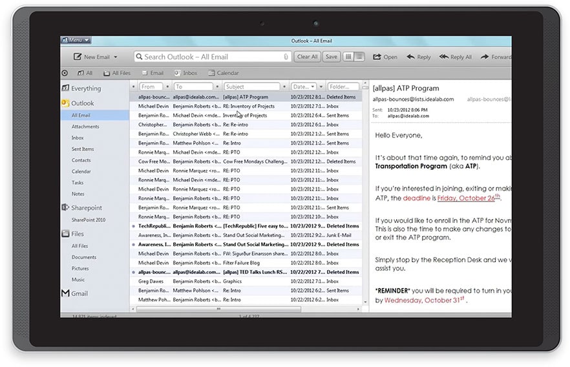The width and height of the screenshot is (570, 367).
Task: Click the Folder filter field
Action: pos(343,87)
